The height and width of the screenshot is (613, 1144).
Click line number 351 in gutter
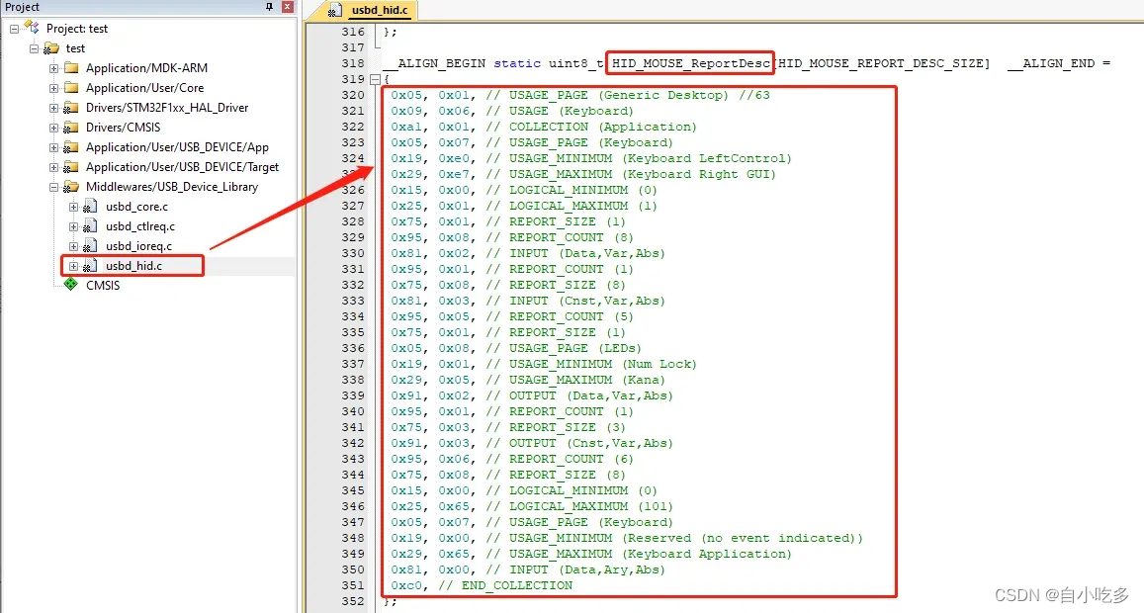(x=352, y=585)
